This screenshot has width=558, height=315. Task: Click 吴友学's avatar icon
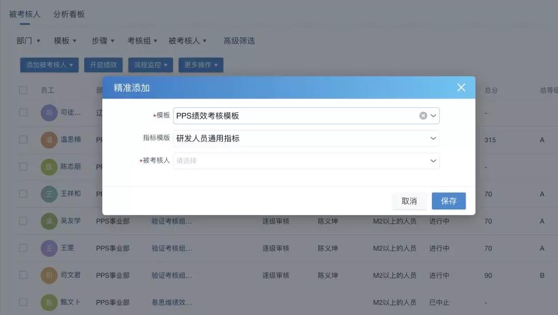coord(49,221)
